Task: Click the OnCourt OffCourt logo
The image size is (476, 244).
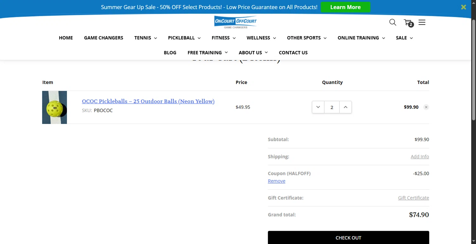Action: [235, 22]
